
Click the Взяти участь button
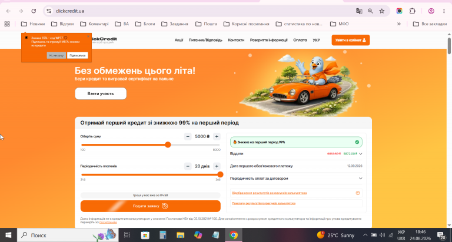(x=101, y=93)
